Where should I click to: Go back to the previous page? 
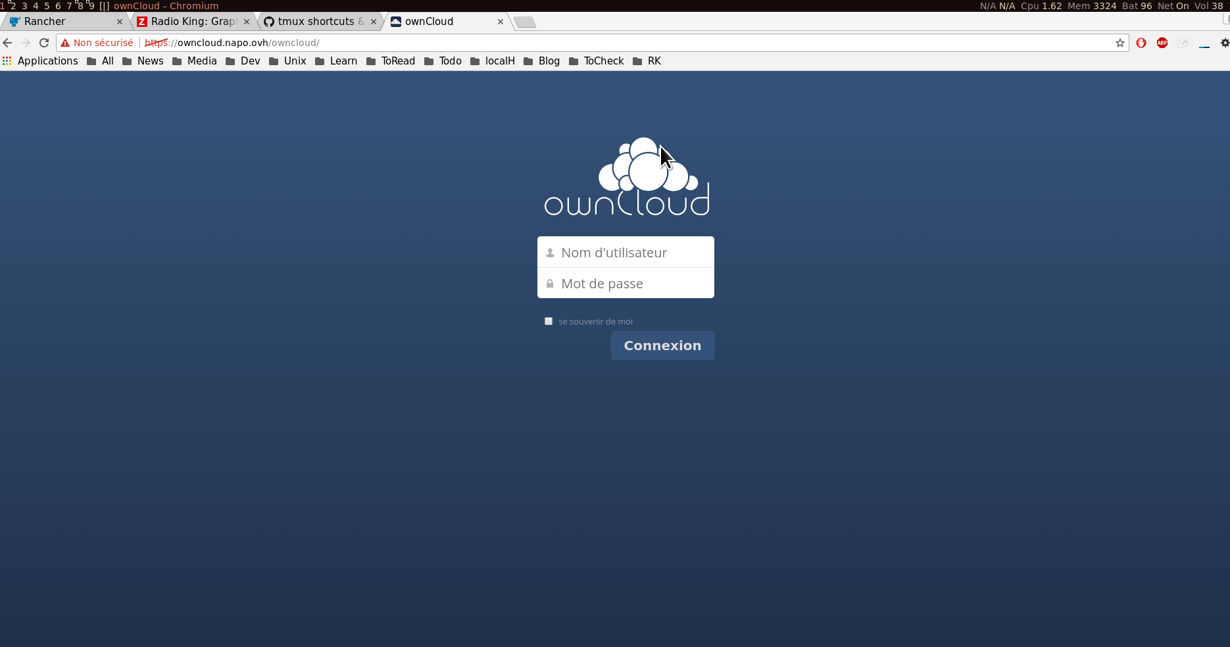[8, 43]
